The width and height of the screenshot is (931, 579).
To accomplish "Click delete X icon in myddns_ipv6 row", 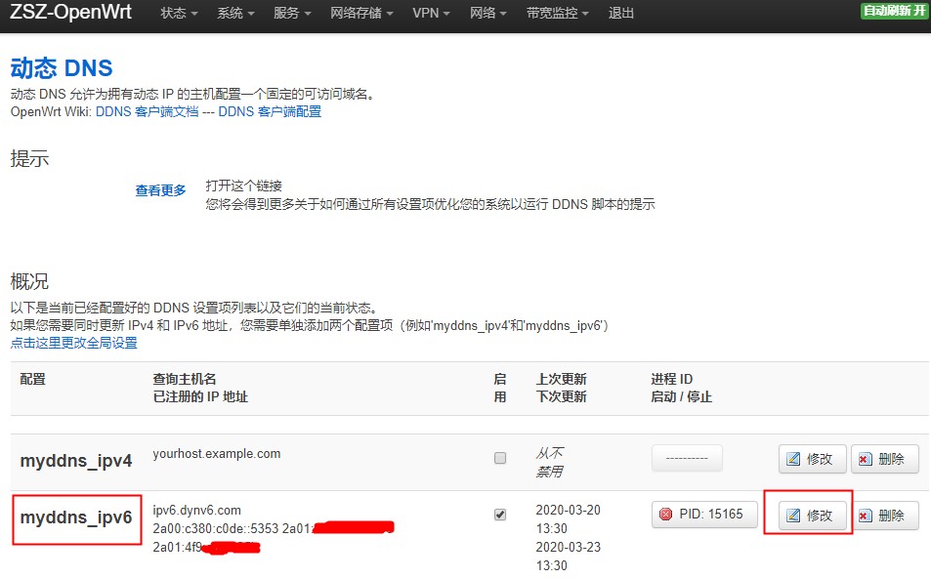I will click(865, 516).
